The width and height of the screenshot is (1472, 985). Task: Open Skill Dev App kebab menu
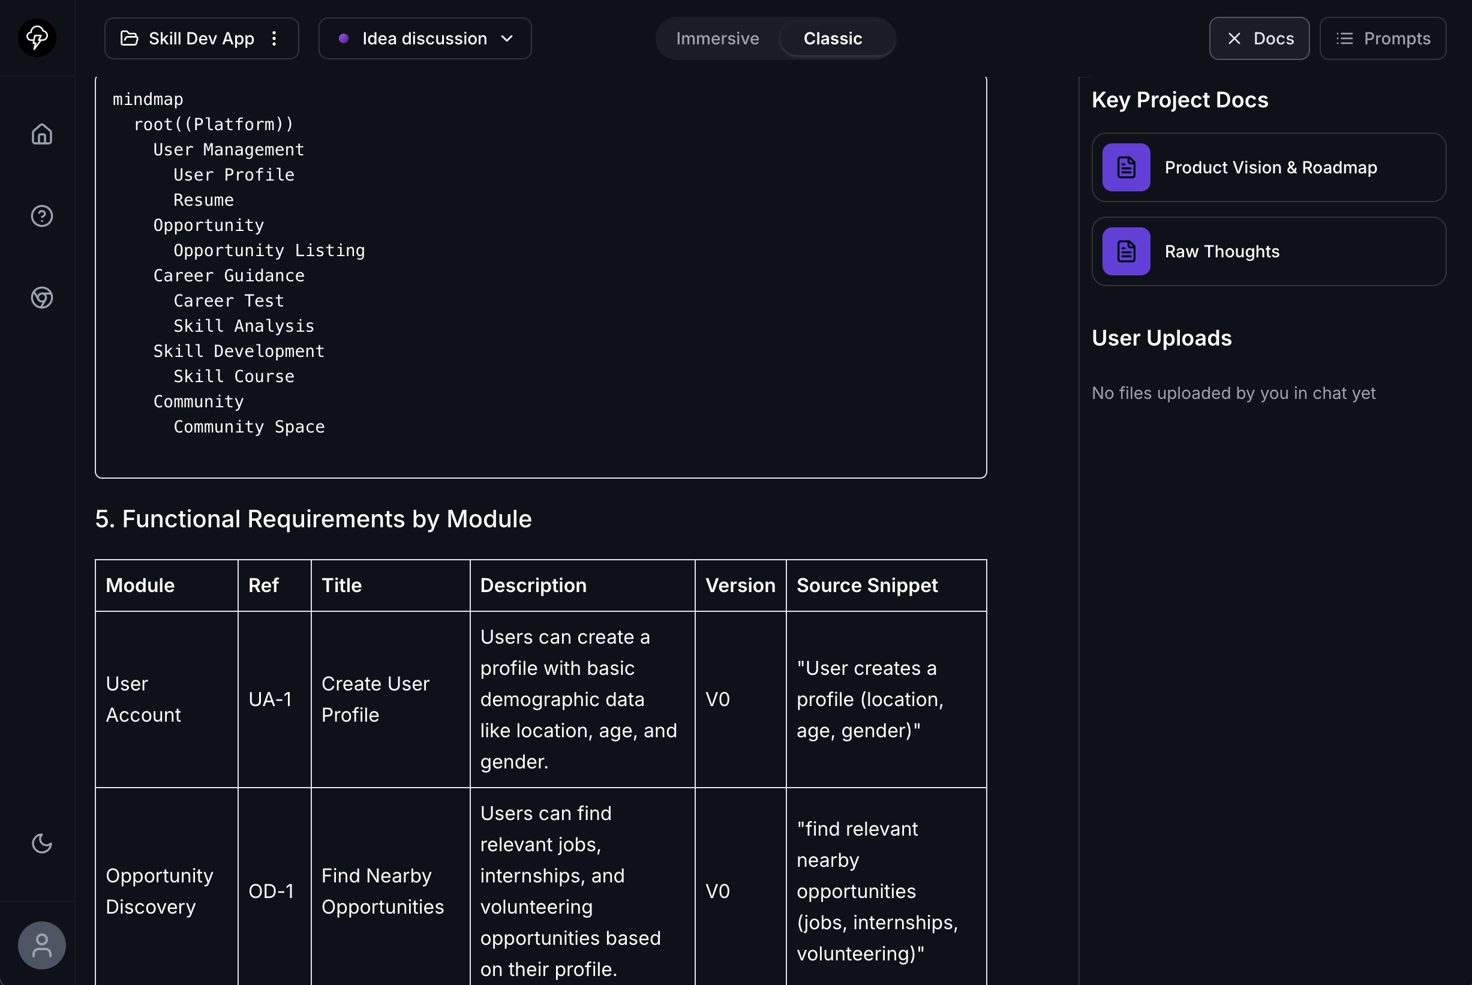274,38
